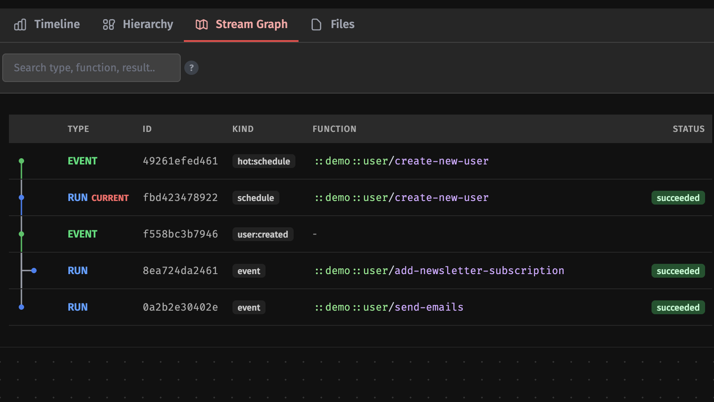Viewport: 714px width, 402px height.
Task: Toggle the green node for event f558bc3b7946
Action: (x=21, y=234)
